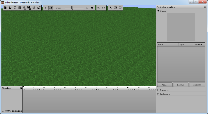Click the 100% zoom value

(x=8, y=111)
